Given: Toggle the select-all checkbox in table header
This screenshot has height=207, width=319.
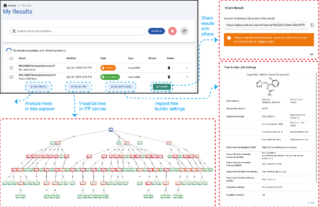Looking at the screenshot, I should (11, 58).
